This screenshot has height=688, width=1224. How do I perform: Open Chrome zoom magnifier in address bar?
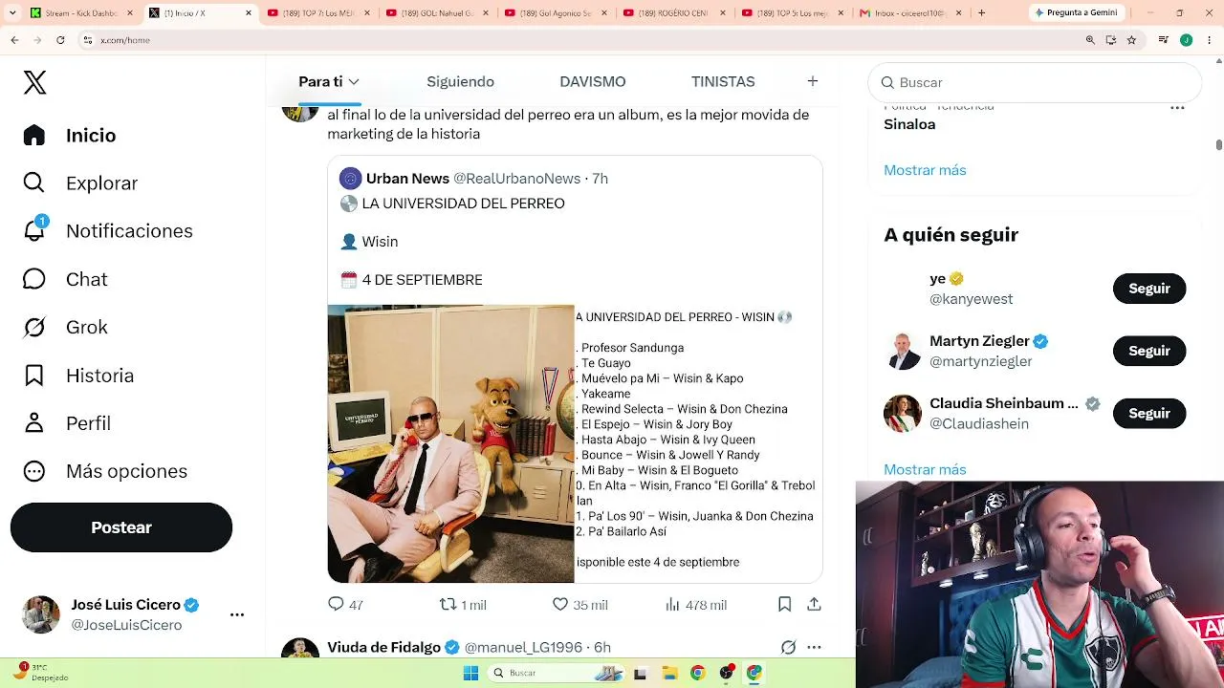pyautogui.click(x=1090, y=40)
